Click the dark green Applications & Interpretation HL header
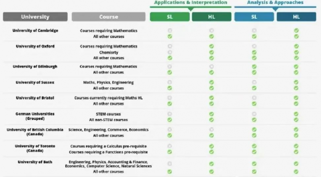The image size is (321, 177). [x=212, y=17]
